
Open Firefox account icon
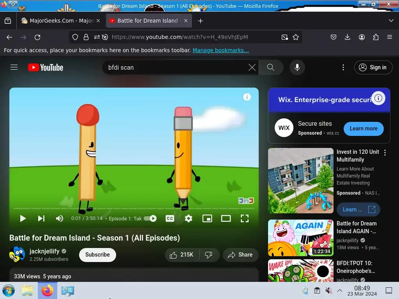point(362,37)
